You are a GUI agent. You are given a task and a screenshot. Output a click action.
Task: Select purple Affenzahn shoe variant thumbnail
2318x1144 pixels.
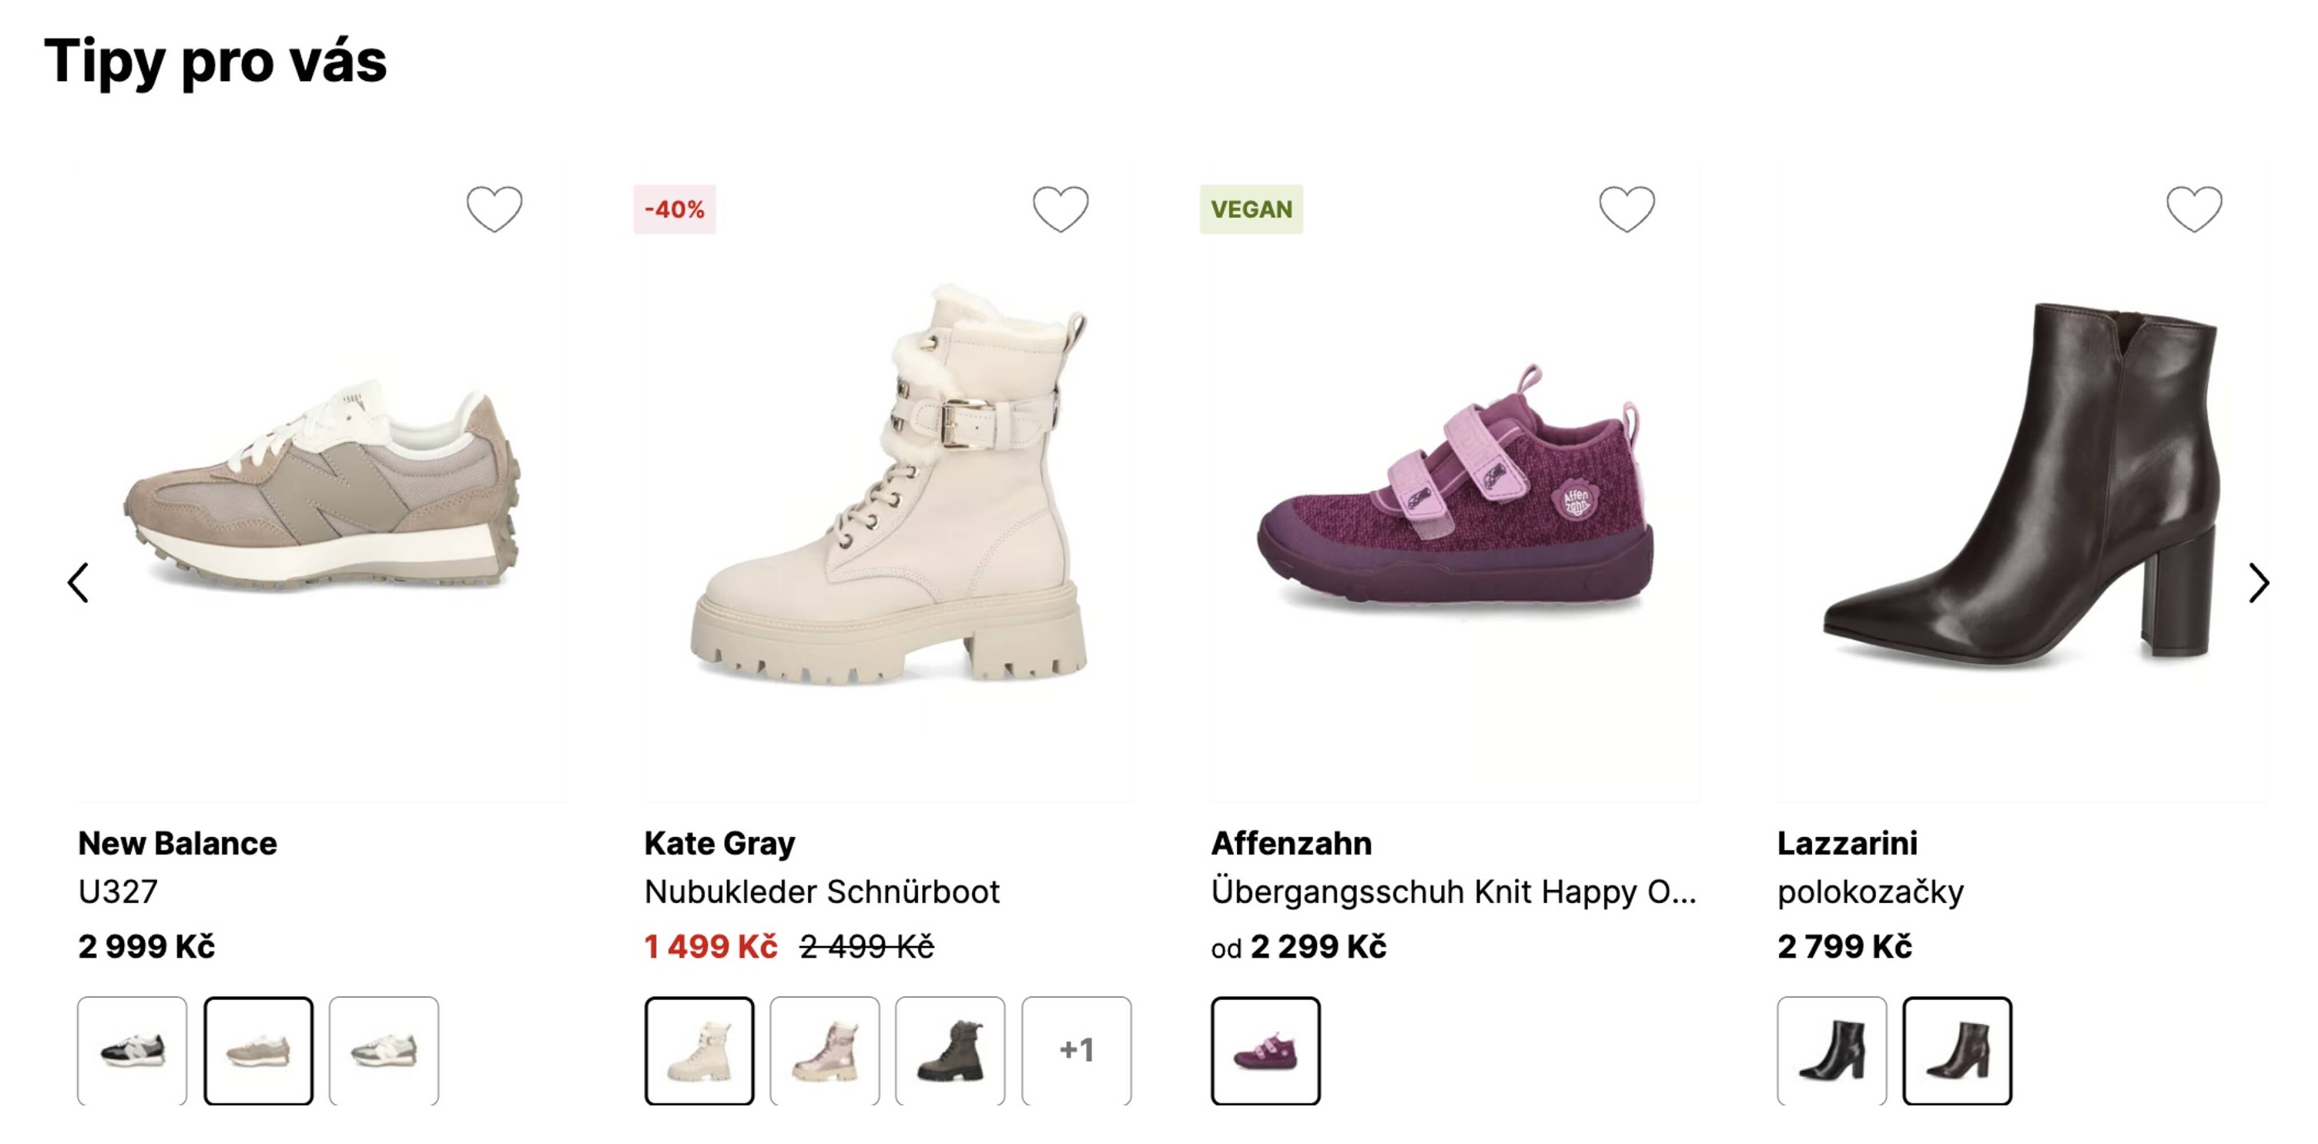tap(1265, 1050)
